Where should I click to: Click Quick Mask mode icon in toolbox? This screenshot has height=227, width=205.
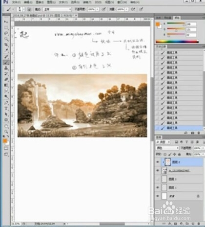(6, 148)
